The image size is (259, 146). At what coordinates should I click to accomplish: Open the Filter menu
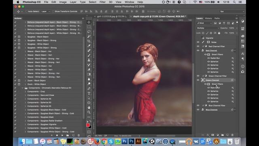coord(102,2)
